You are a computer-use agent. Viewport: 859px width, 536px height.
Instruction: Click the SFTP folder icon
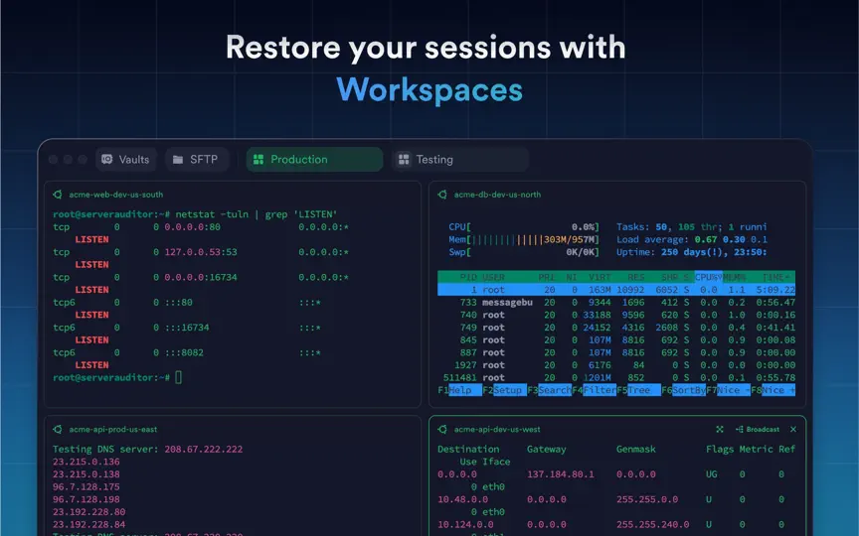click(178, 160)
